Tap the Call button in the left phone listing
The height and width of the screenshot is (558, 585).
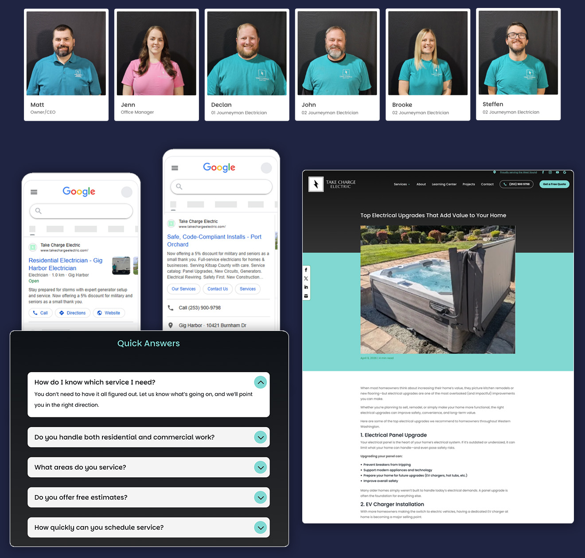point(40,313)
